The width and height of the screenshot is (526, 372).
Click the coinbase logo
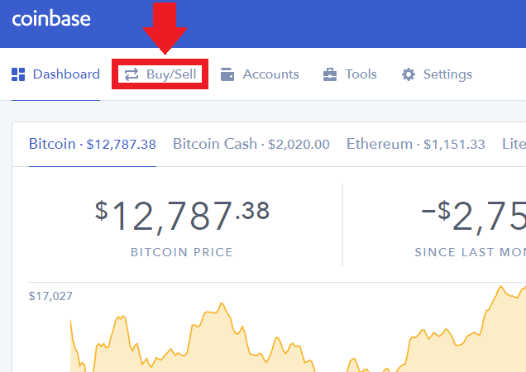click(51, 18)
